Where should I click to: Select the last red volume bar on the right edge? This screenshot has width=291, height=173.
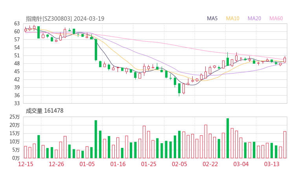tap(285, 145)
